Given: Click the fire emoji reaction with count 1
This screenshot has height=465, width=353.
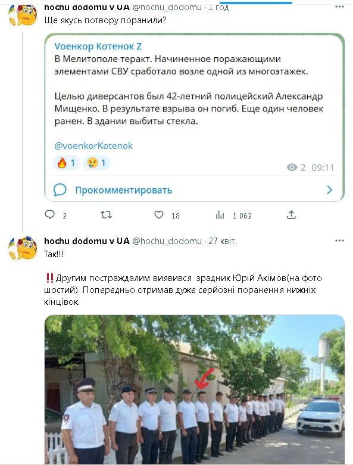Looking at the screenshot, I should click(x=66, y=163).
